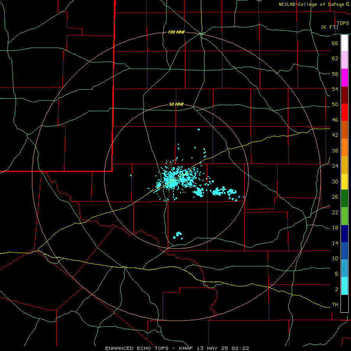Select the light pink legend color block
The width and height of the screenshot is (351, 351).
tap(344, 60)
